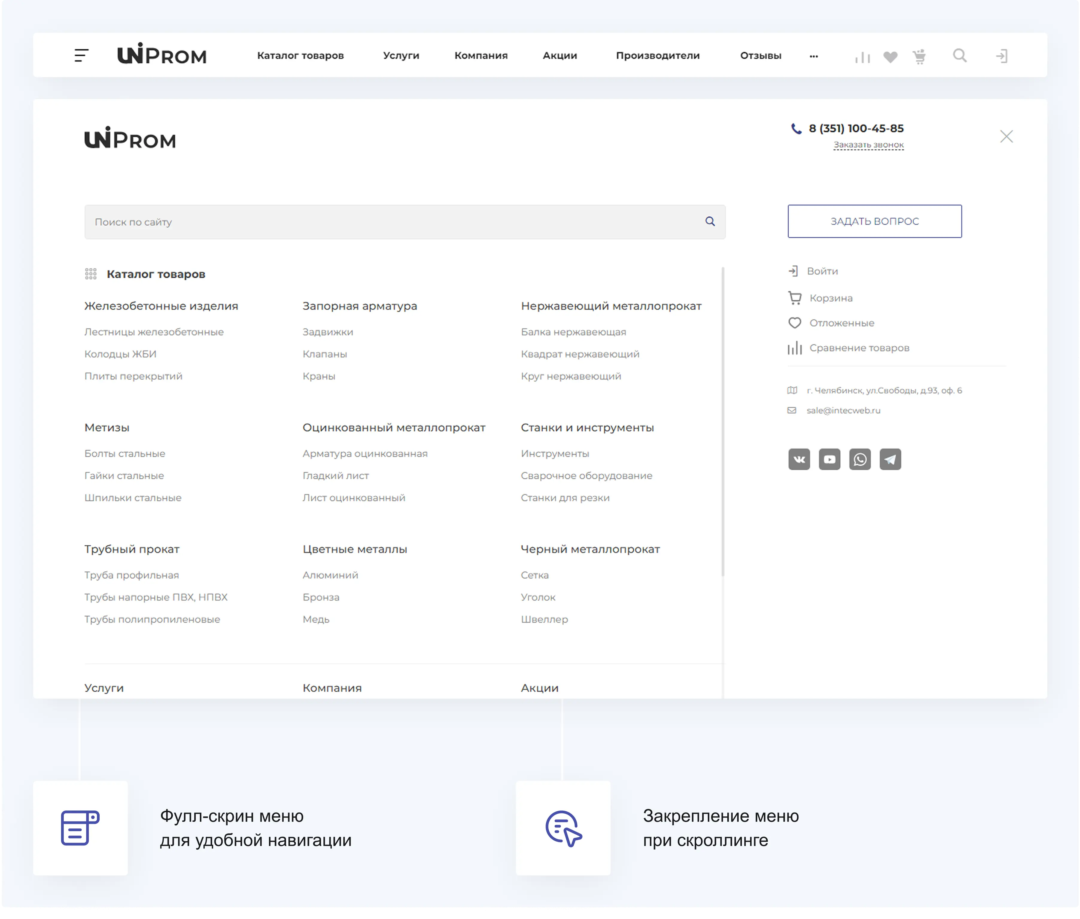Viewport: 1080px width, 919px height.
Task: Open the Telegram social icon
Action: coord(890,459)
